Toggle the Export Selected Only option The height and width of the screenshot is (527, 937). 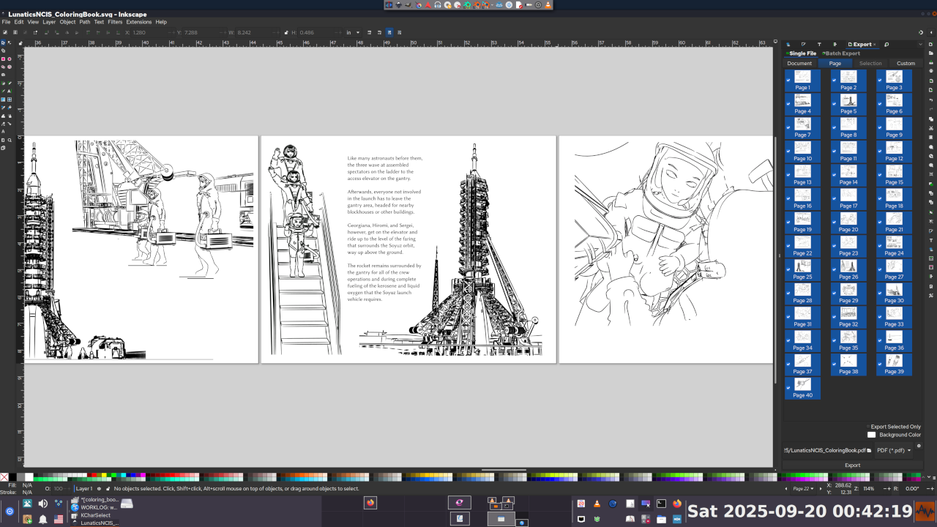click(868, 427)
